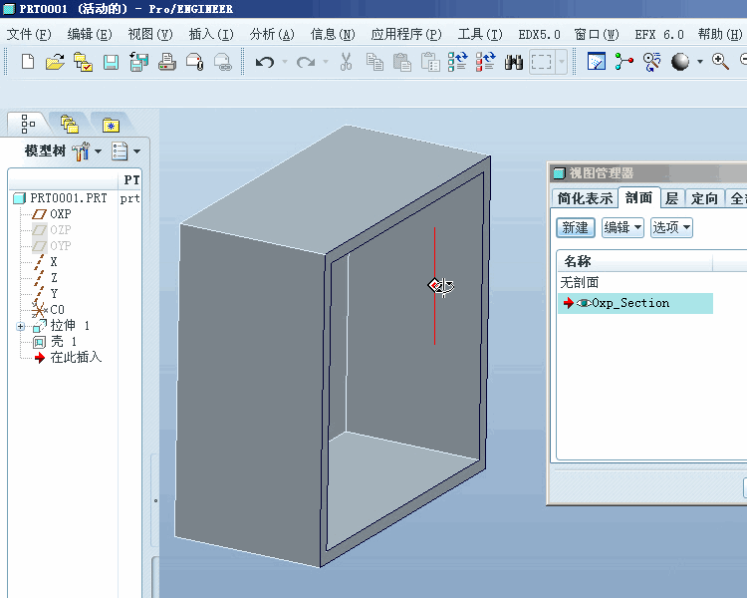Click the 新建 button in view manager
Image resolution: width=747 pixels, height=598 pixels.
point(576,227)
